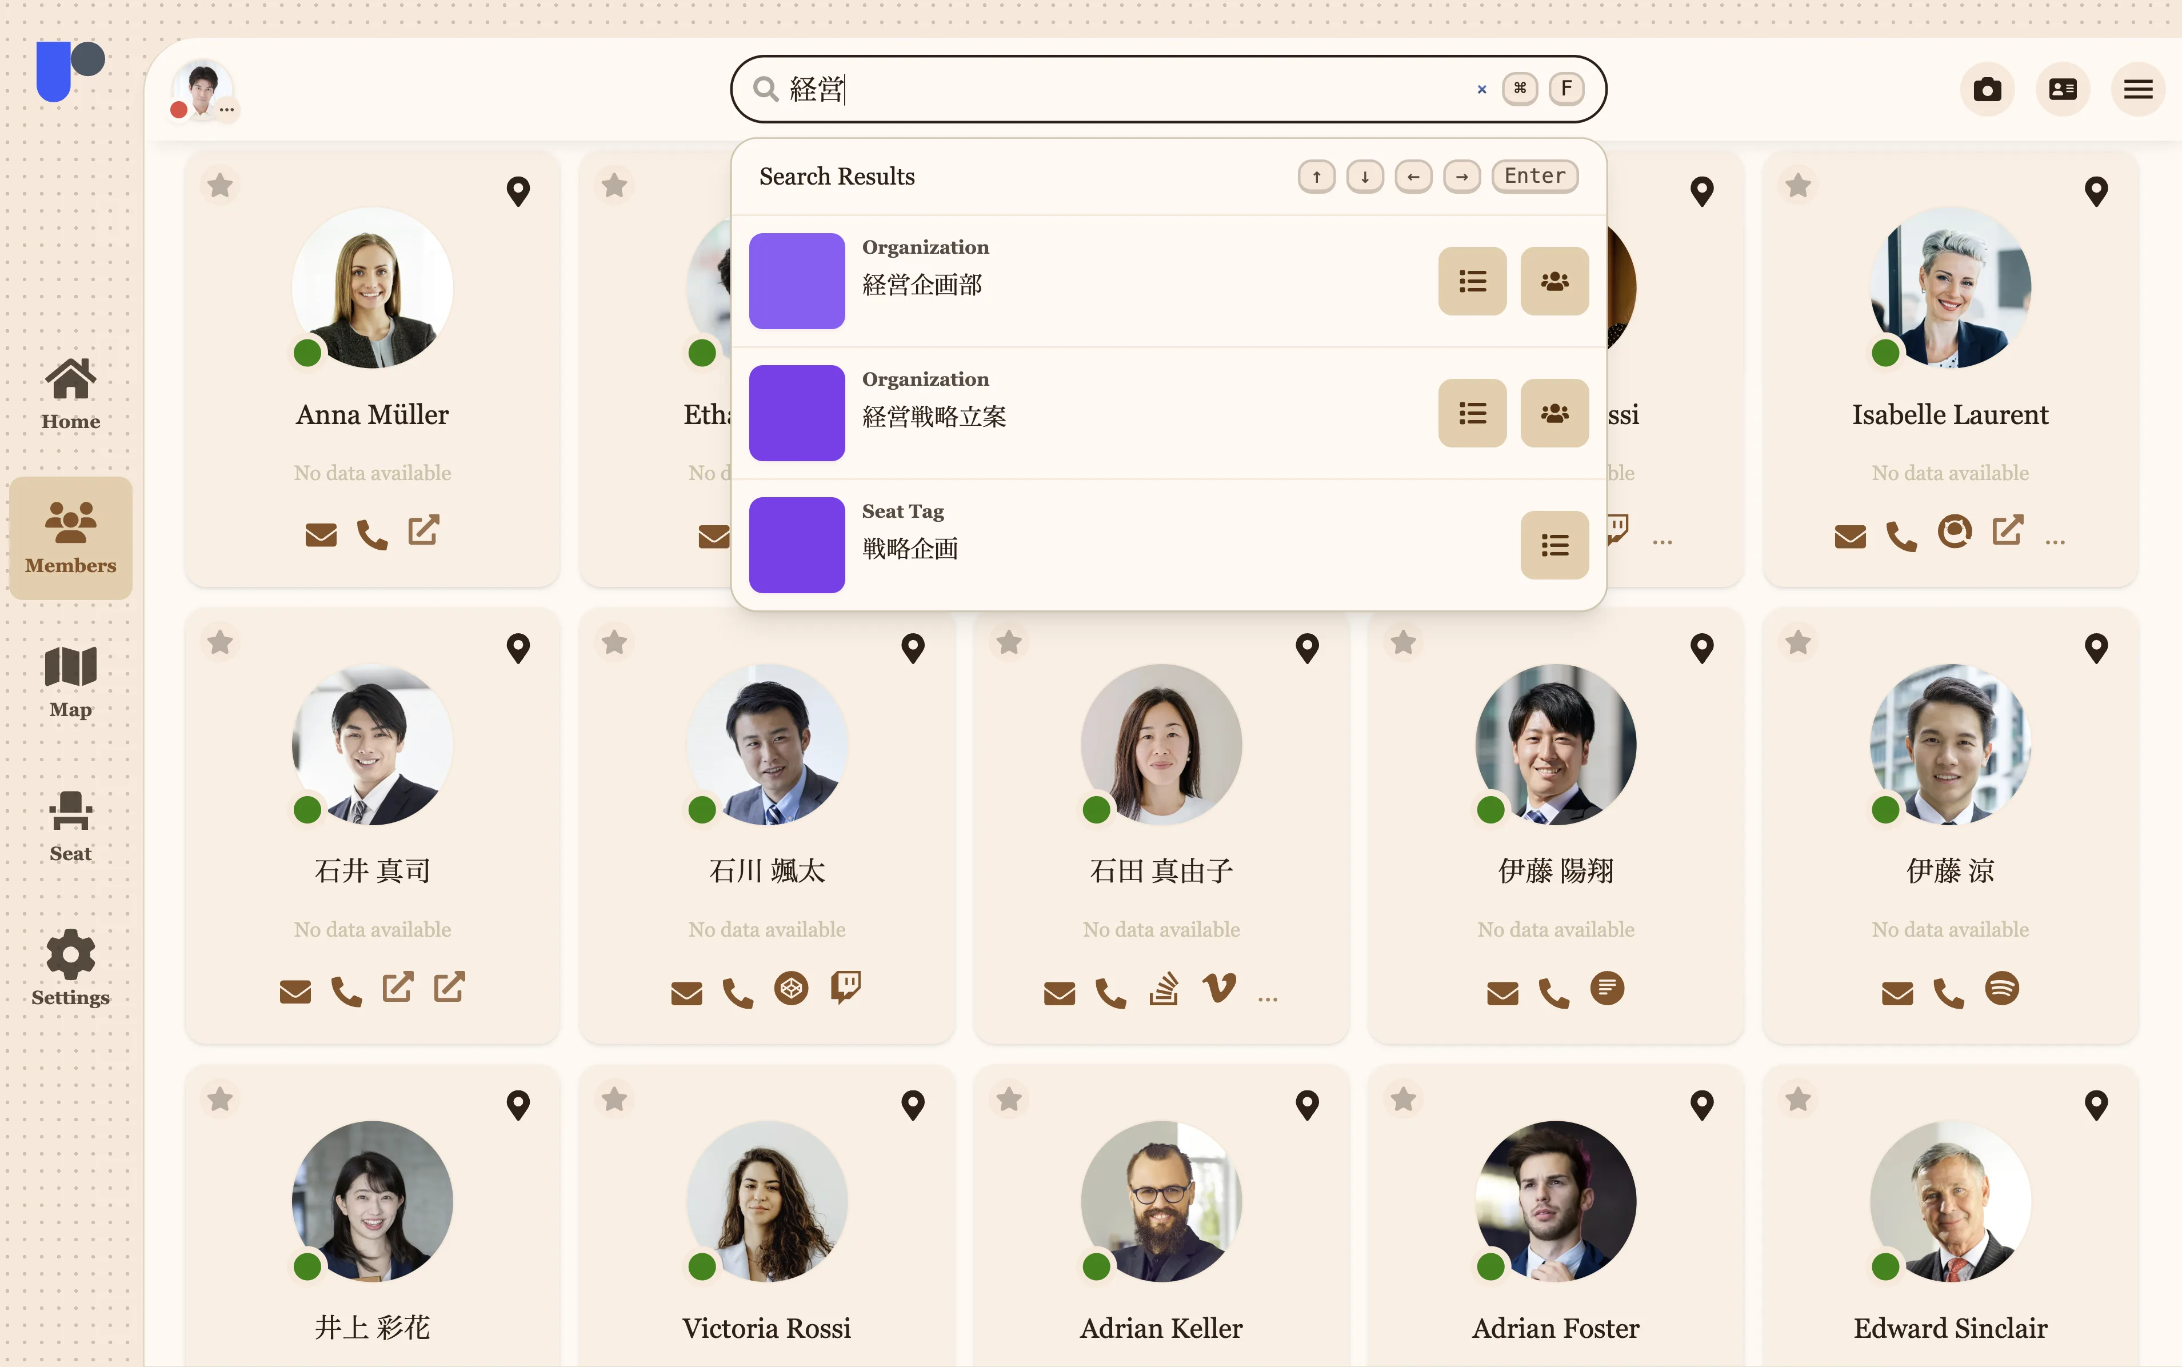The height and width of the screenshot is (1367, 2182).
Task: Open Stack Overflow link for 石田 真由子
Action: (x=1164, y=988)
